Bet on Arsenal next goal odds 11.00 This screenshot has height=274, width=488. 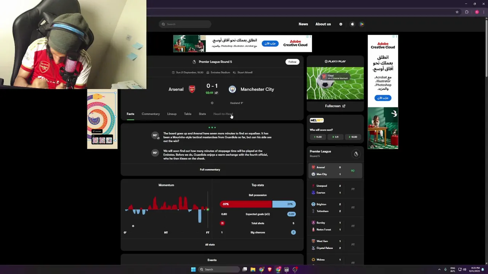coord(318,137)
